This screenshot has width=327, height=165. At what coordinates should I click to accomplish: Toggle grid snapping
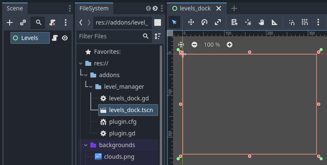coord(305,22)
